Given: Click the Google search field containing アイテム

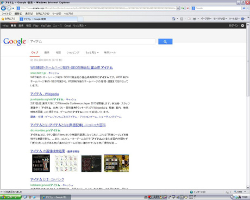Looking at the screenshot, I should pos(92,41).
